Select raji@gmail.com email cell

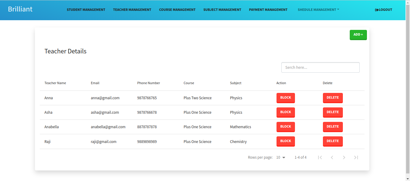(x=104, y=142)
